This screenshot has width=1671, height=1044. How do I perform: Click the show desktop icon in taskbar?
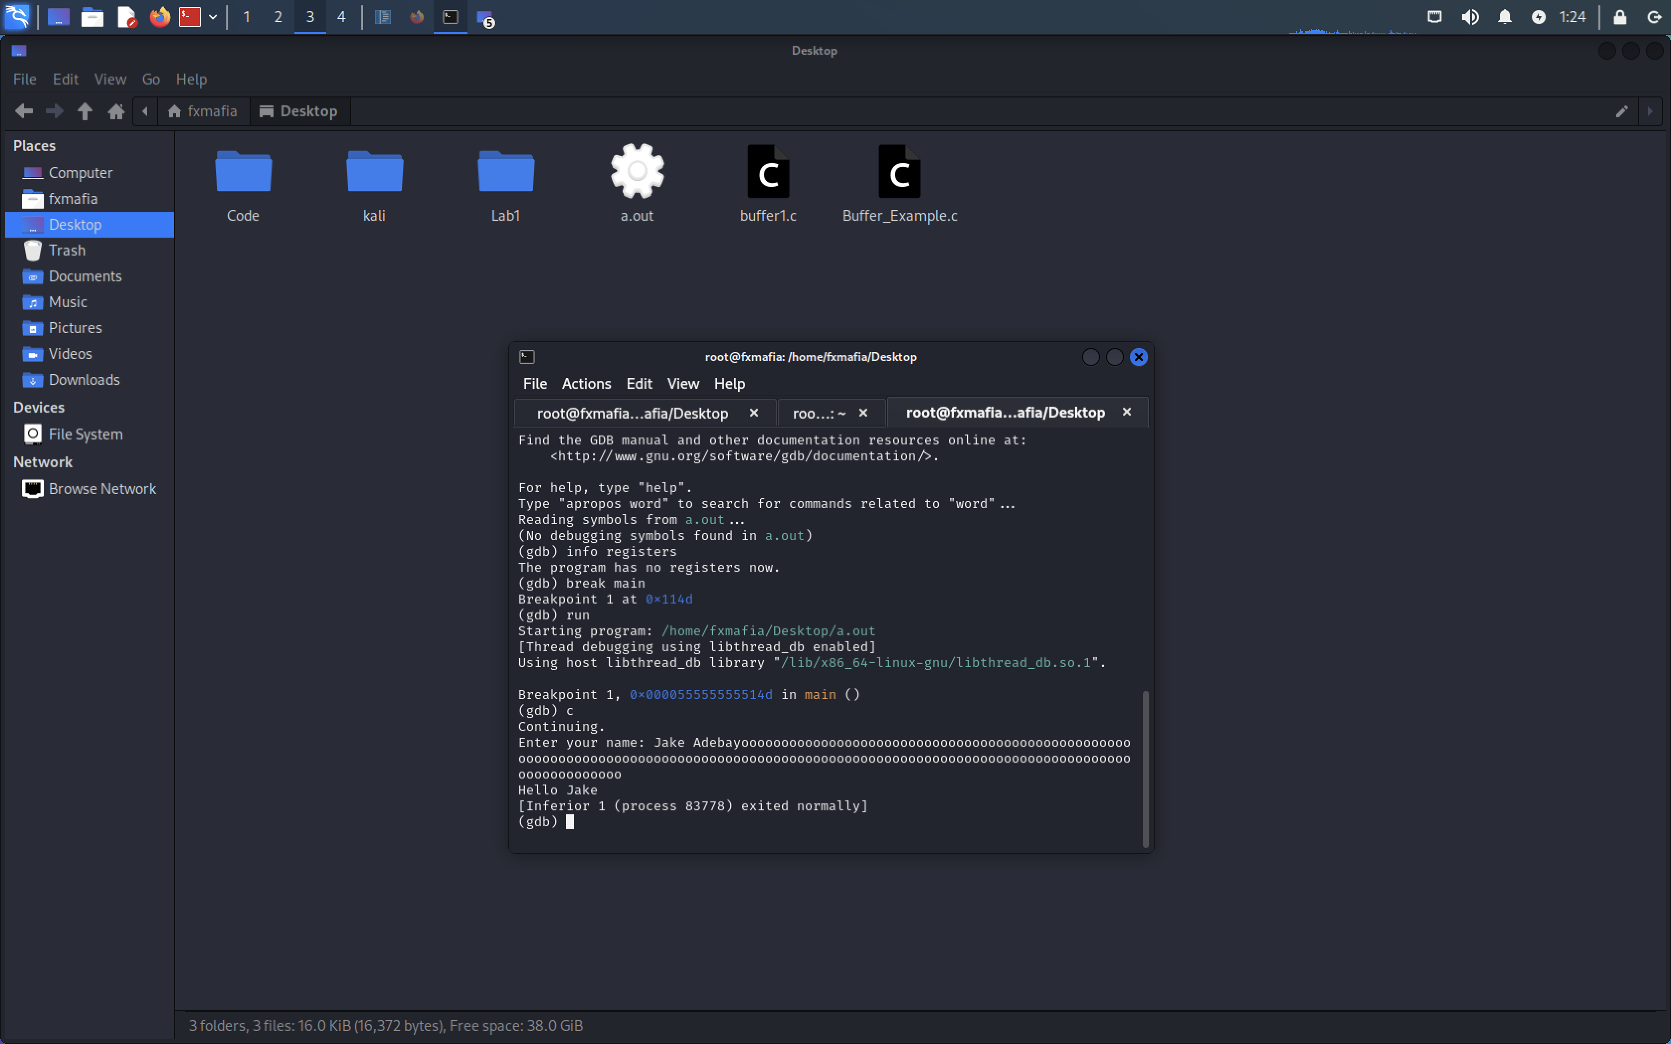tap(59, 16)
